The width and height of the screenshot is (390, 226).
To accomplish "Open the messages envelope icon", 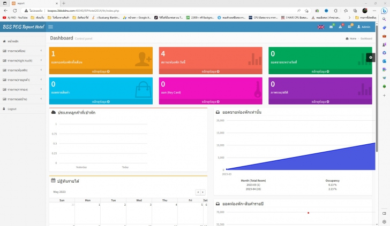I will pos(332,27).
